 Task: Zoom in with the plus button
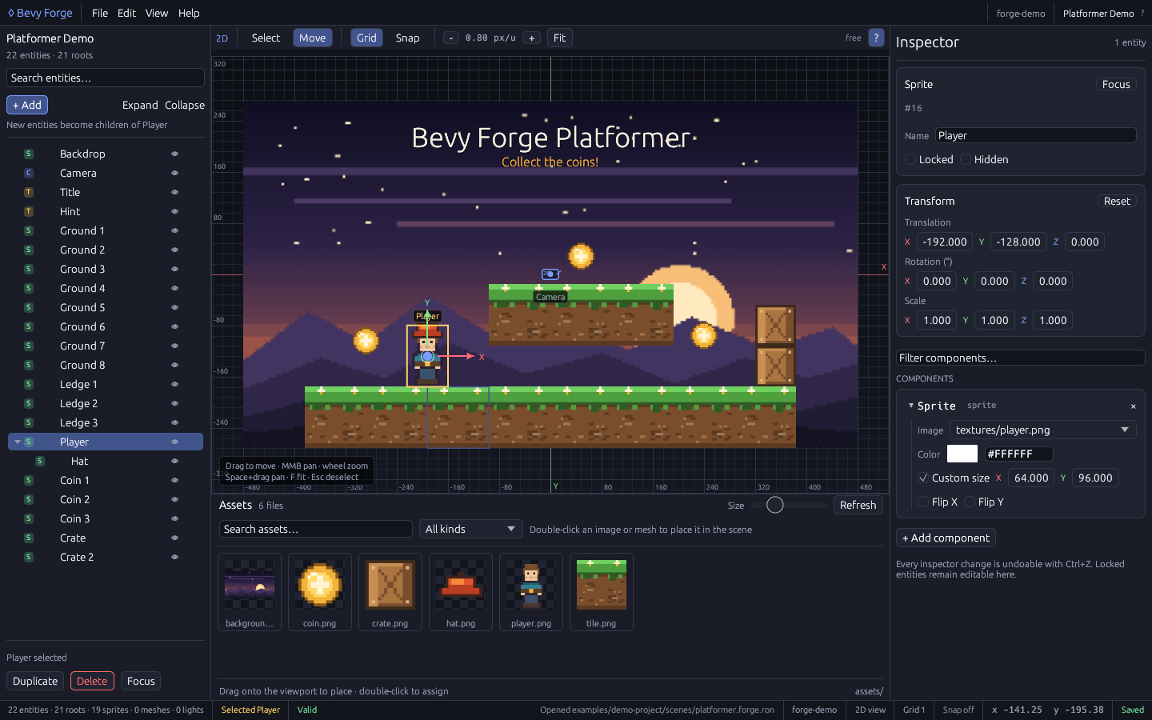(531, 38)
